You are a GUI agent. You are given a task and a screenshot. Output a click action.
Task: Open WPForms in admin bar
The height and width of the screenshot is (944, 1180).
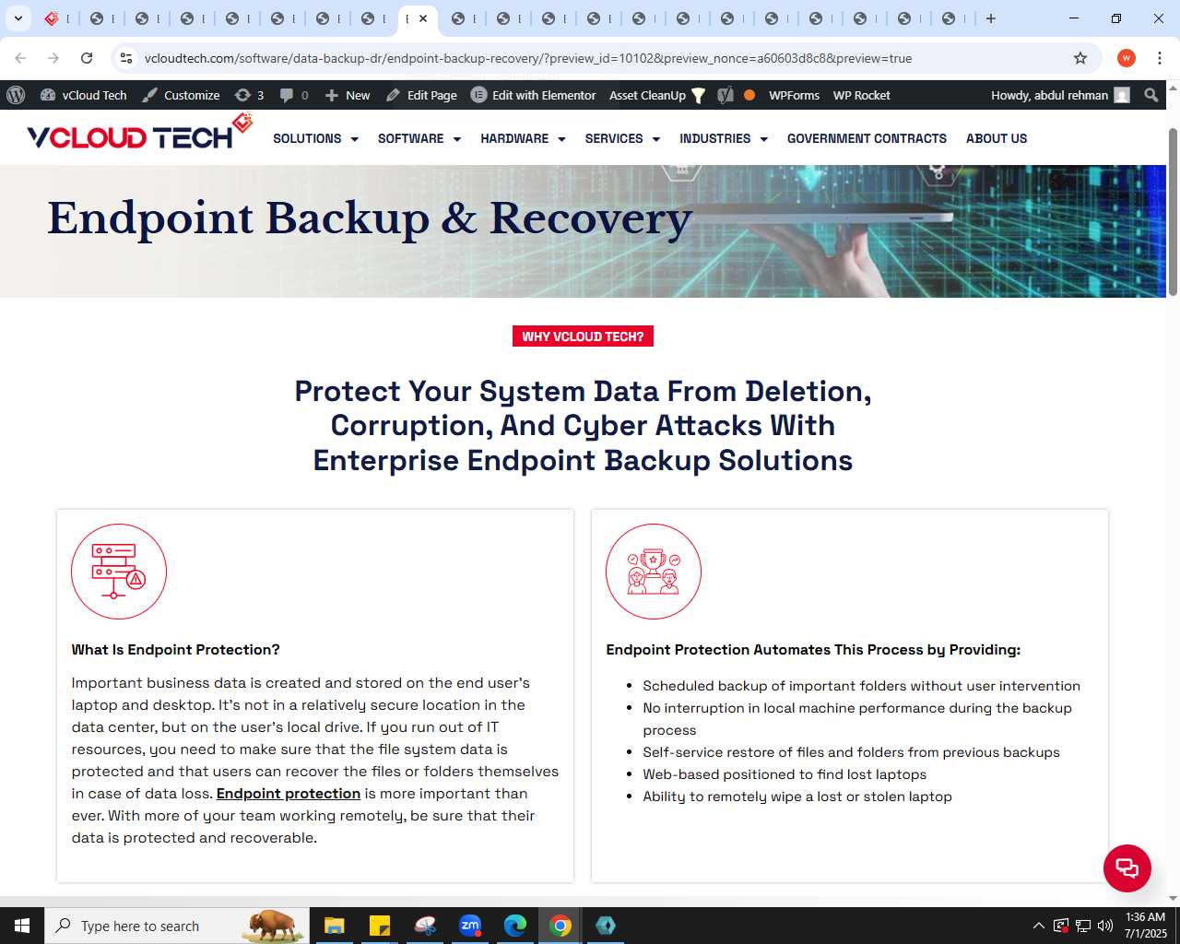tap(794, 95)
